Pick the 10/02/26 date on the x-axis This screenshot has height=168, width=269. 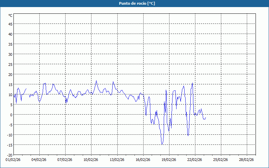(x=91, y=160)
